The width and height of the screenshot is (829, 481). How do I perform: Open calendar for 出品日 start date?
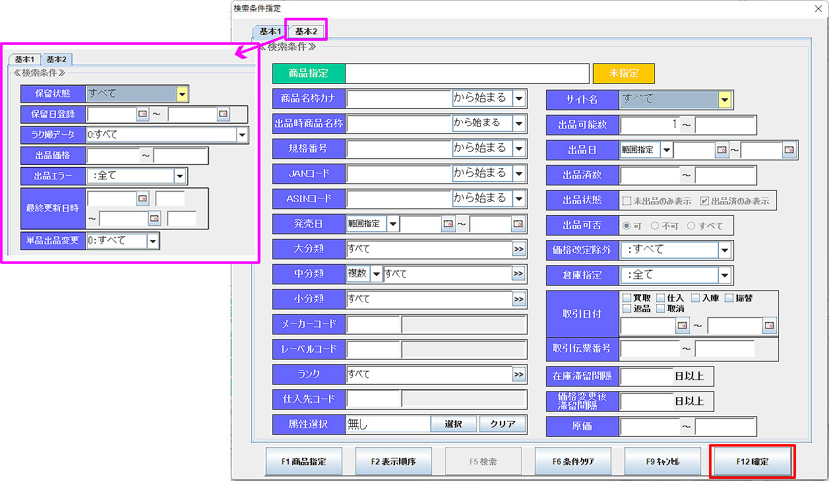click(722, 150)
